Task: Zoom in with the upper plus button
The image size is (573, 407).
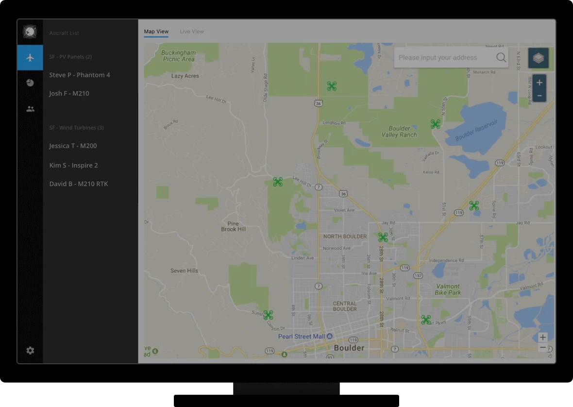Action: tap(539, 83)
